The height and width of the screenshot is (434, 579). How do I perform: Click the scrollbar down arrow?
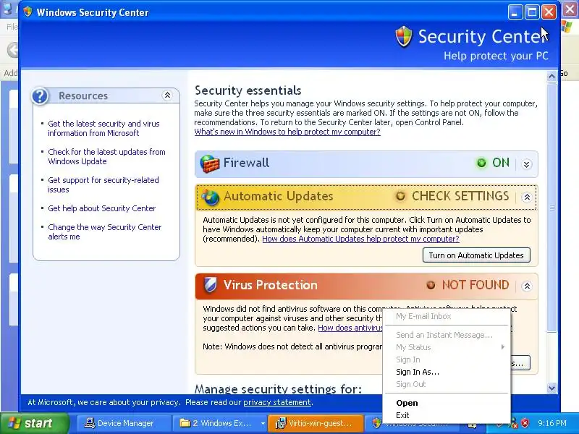point(551,388)
